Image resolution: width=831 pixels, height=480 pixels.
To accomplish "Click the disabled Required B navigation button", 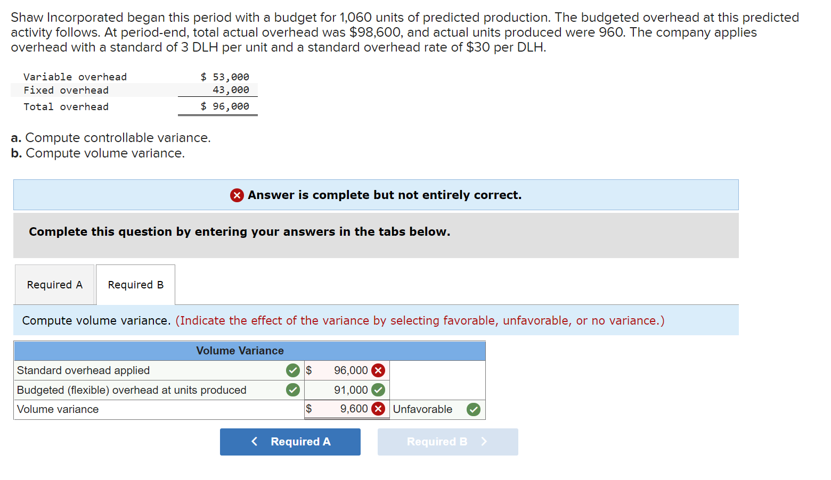I will pos(447,442).
